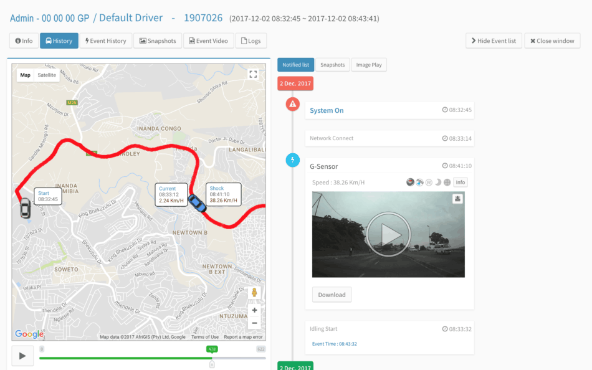Open the System On event link
This screenshot has height=370, width=592.
point(327,110)
